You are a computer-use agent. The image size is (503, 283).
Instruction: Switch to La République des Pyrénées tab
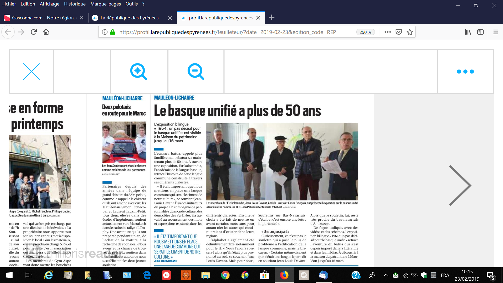tap(129, 18)
